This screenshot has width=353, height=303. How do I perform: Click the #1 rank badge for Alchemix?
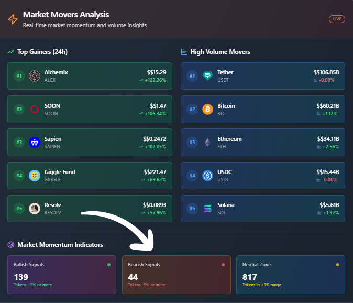click(19, 76)
